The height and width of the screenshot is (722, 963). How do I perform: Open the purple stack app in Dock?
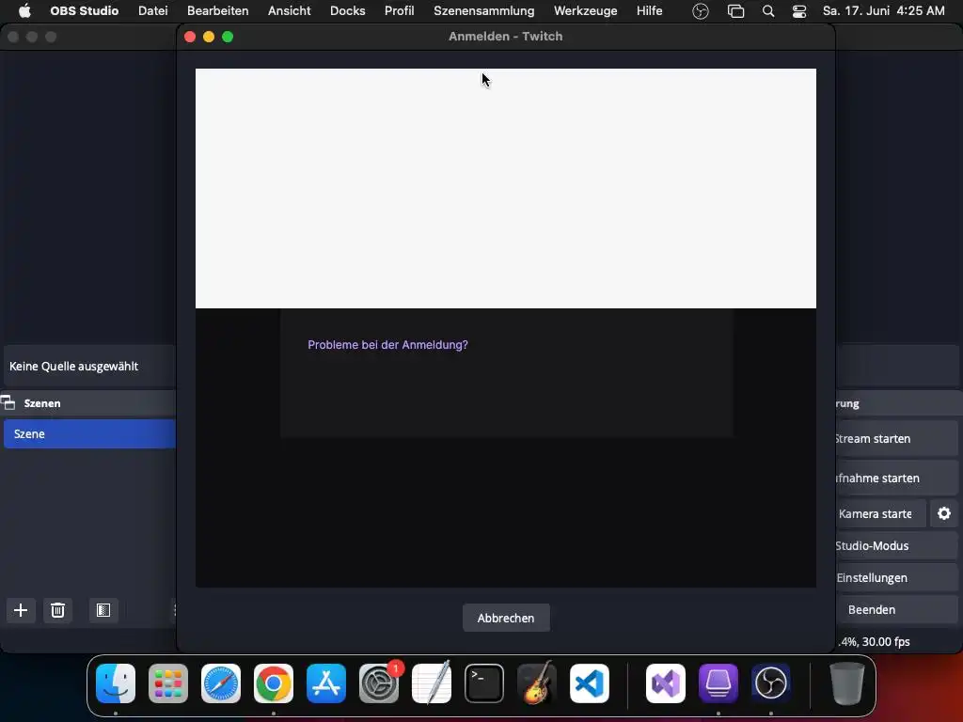(718, 683)
